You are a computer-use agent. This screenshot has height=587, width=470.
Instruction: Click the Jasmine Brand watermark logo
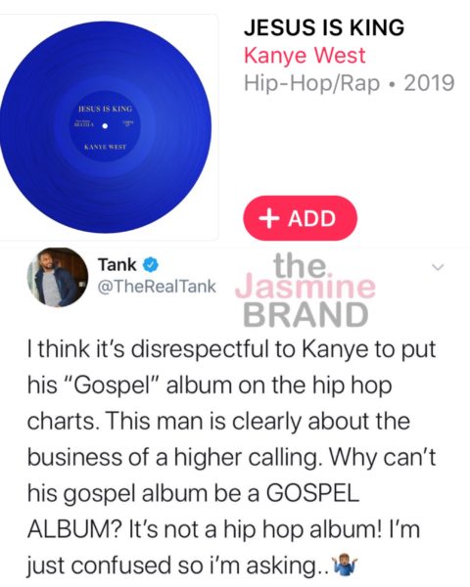(305, 291)
